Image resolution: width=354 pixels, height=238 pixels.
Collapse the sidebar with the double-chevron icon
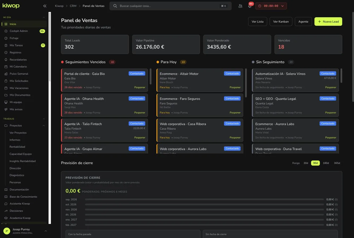(45, 6)
